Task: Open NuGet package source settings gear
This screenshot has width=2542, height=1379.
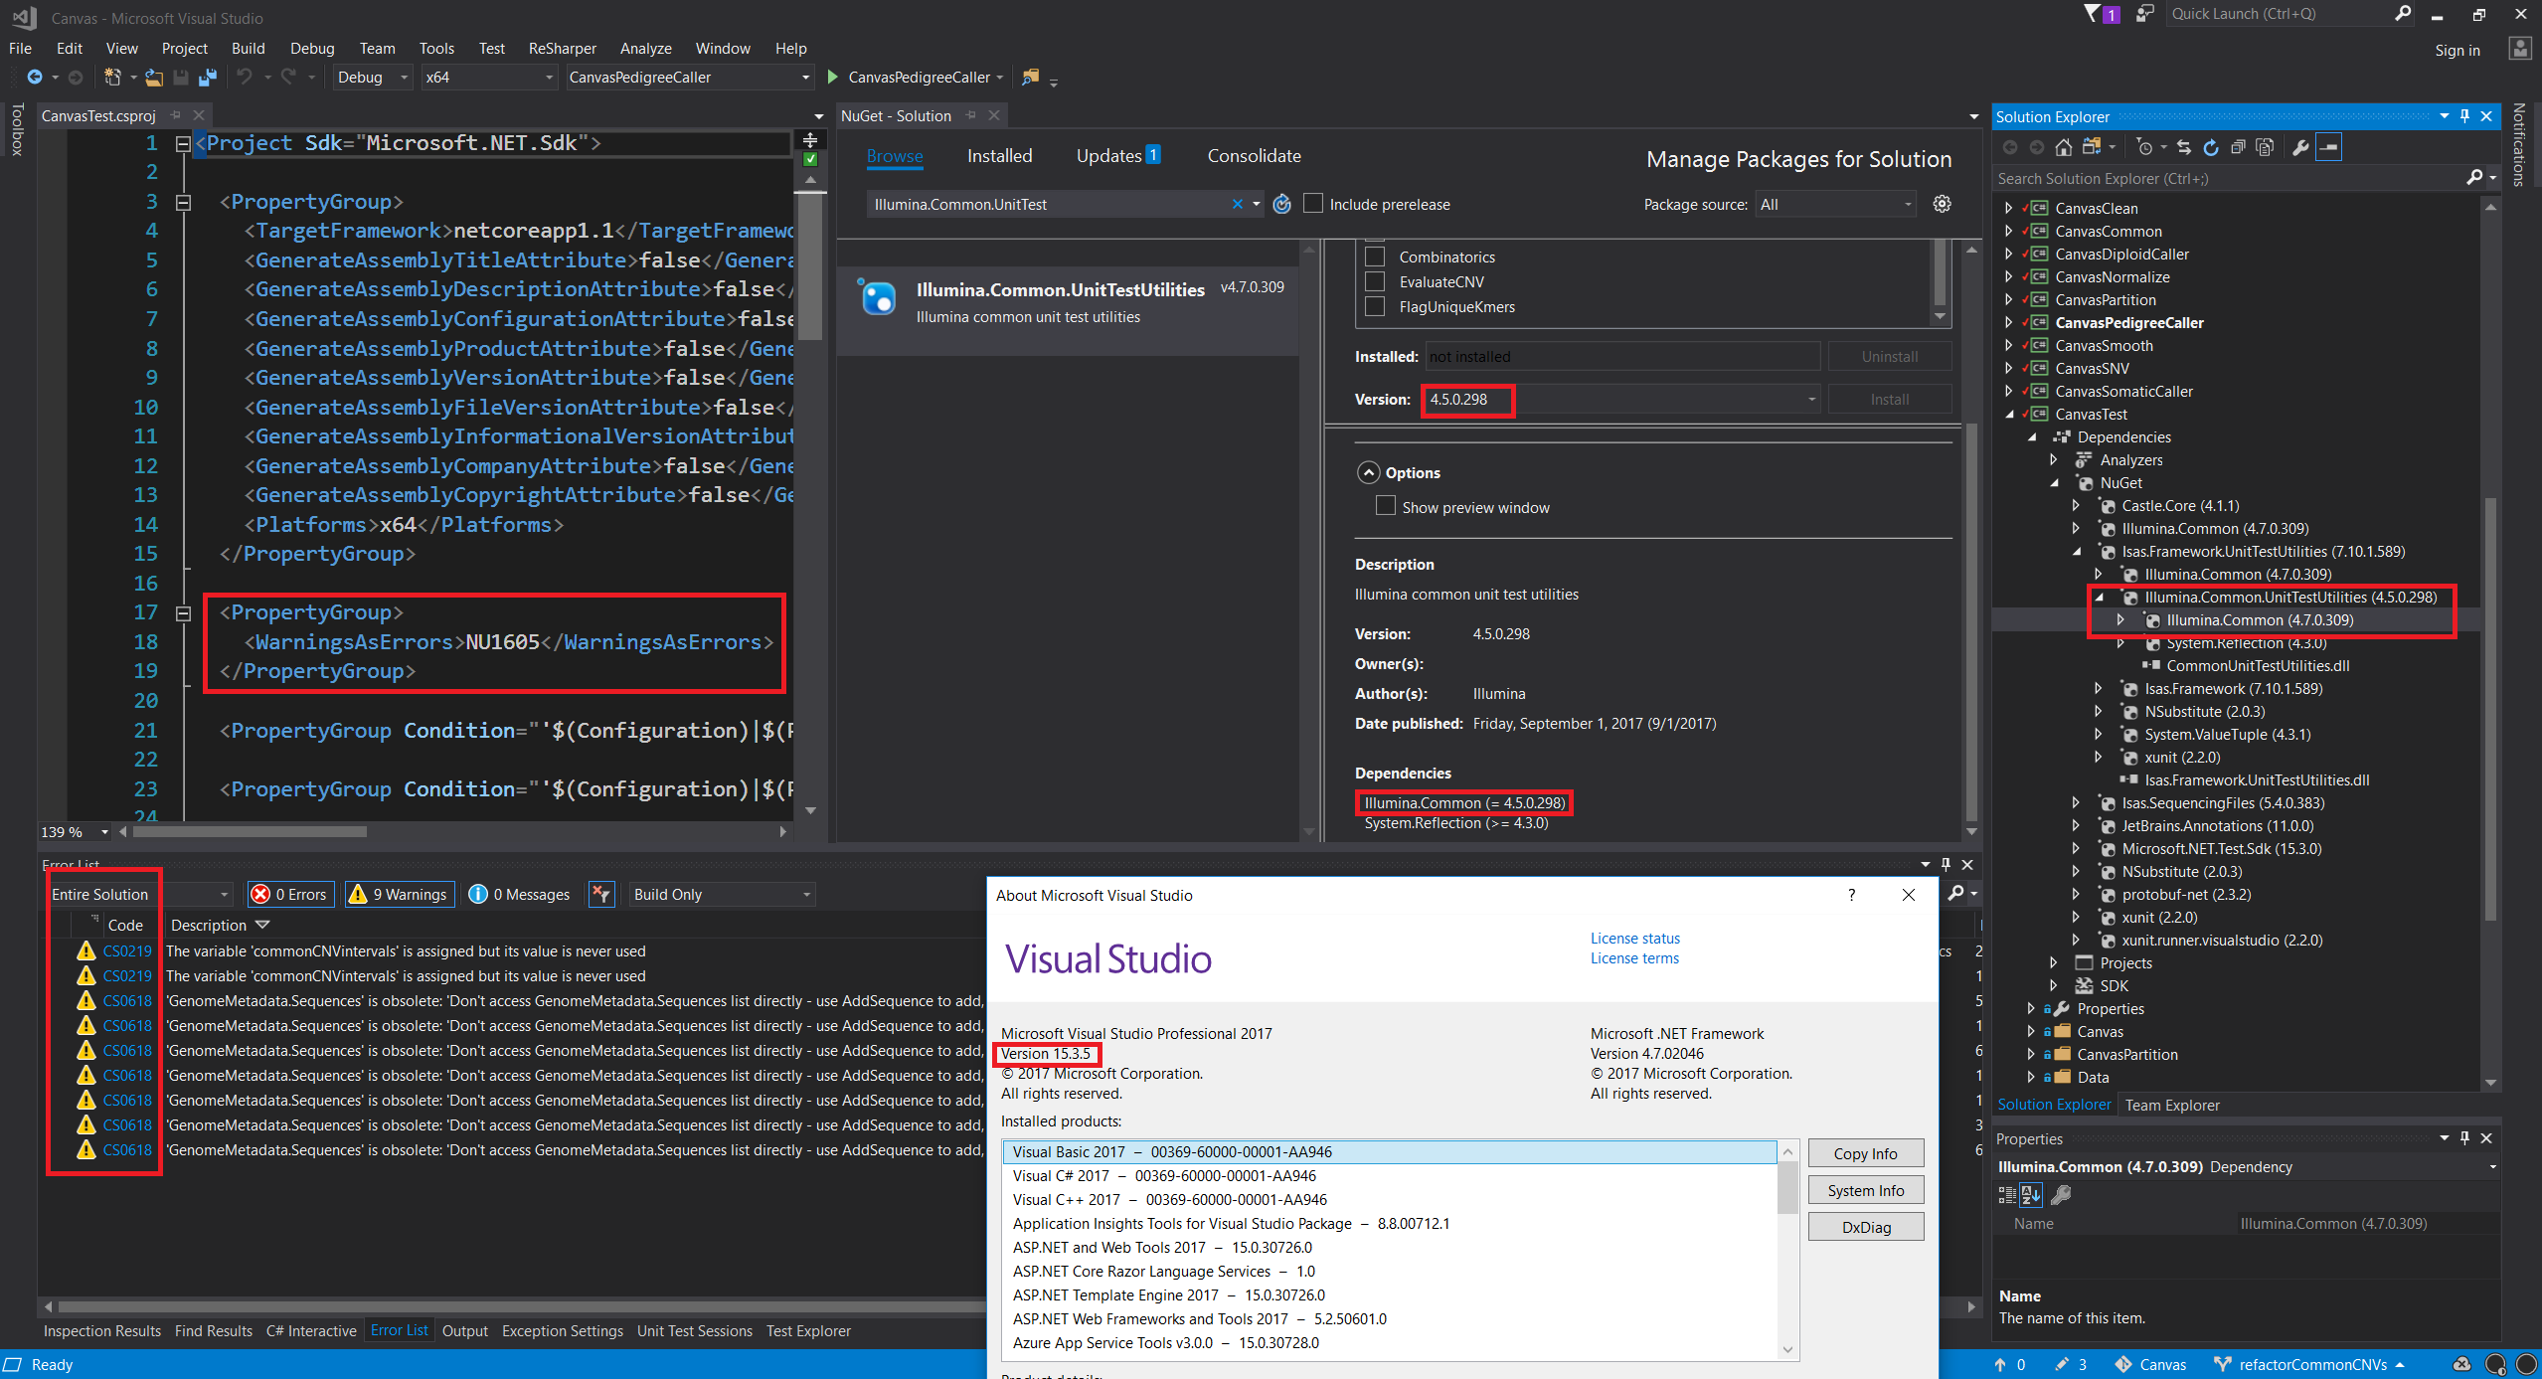Action: [1943, 204]
